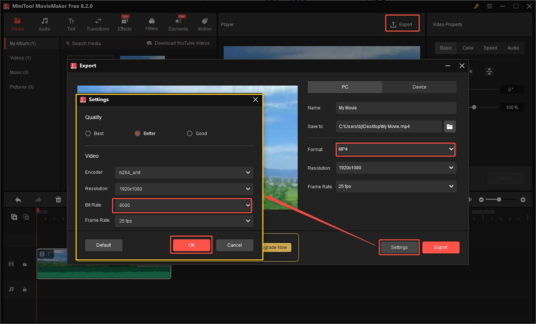Click the timeline zoom slider handle
Viewport: 536px width, 324px height.
point(499,200)
